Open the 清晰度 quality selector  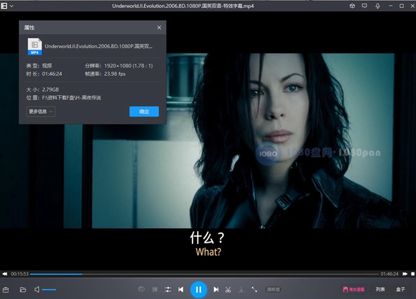(272, 290)
